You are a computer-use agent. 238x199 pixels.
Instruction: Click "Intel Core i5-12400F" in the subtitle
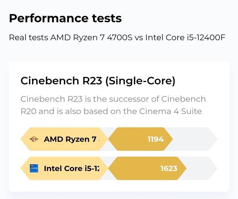coord(185,37)
